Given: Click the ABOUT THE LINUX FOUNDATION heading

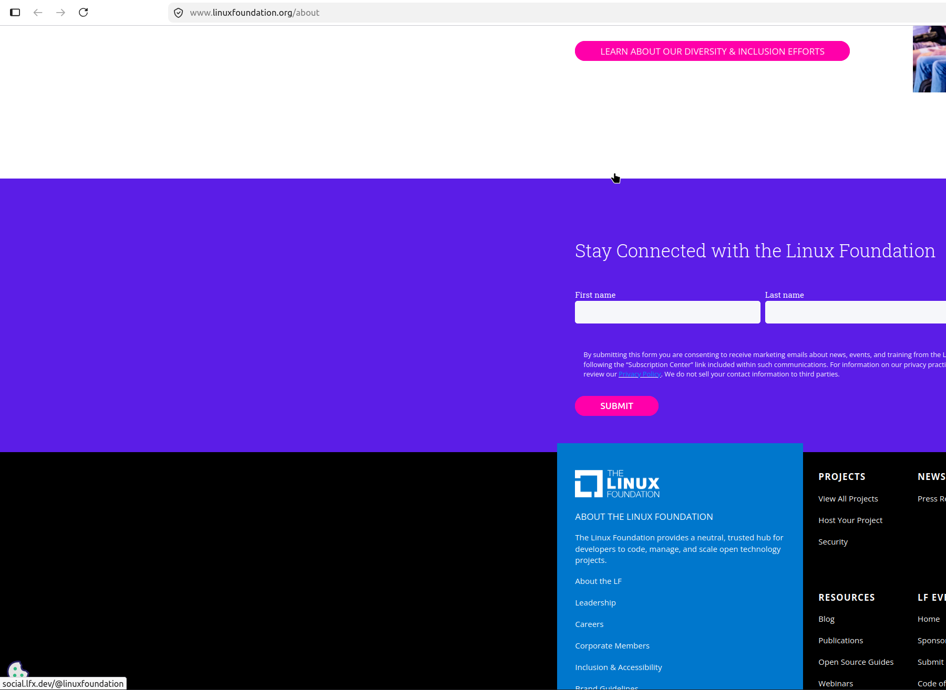Looking at the screenshot, I should (644, 517).
